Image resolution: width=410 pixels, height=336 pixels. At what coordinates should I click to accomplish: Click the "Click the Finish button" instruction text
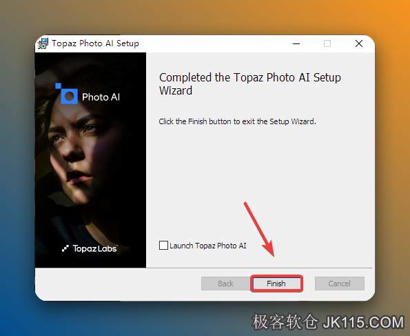[x=237, y=121]
